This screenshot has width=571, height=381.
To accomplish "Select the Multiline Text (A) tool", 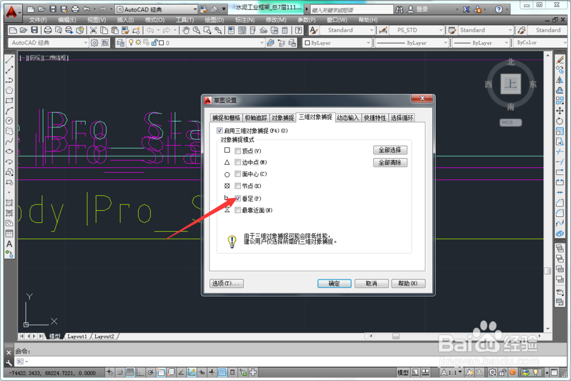I will click(x=10, y=244).
